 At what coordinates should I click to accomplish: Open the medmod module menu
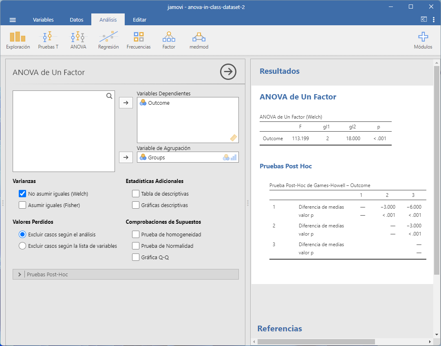(x=199, y=40)
